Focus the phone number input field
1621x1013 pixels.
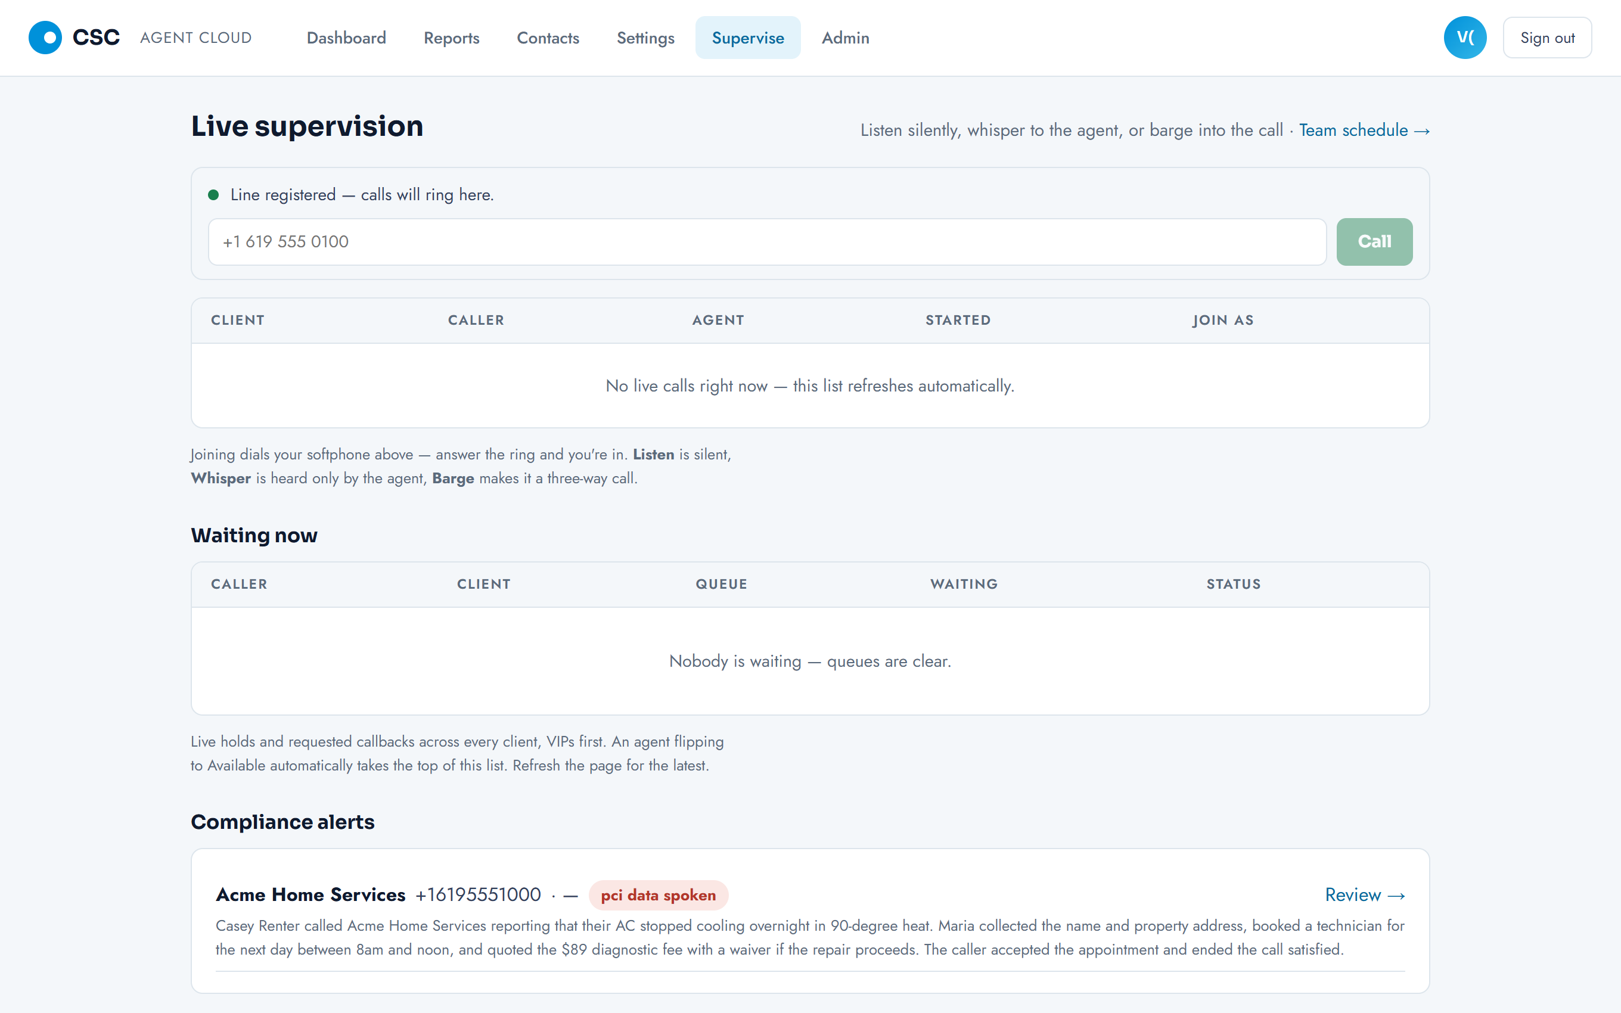[766, 241]
